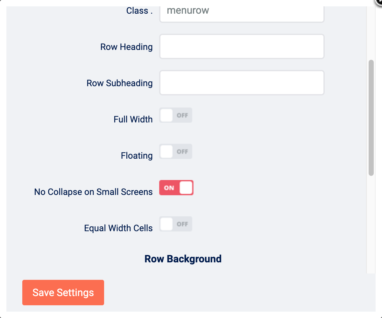This screenshot has height=318, width=382.
Task: Click the vertical scrollbar thumb
Action: (371, 118)
